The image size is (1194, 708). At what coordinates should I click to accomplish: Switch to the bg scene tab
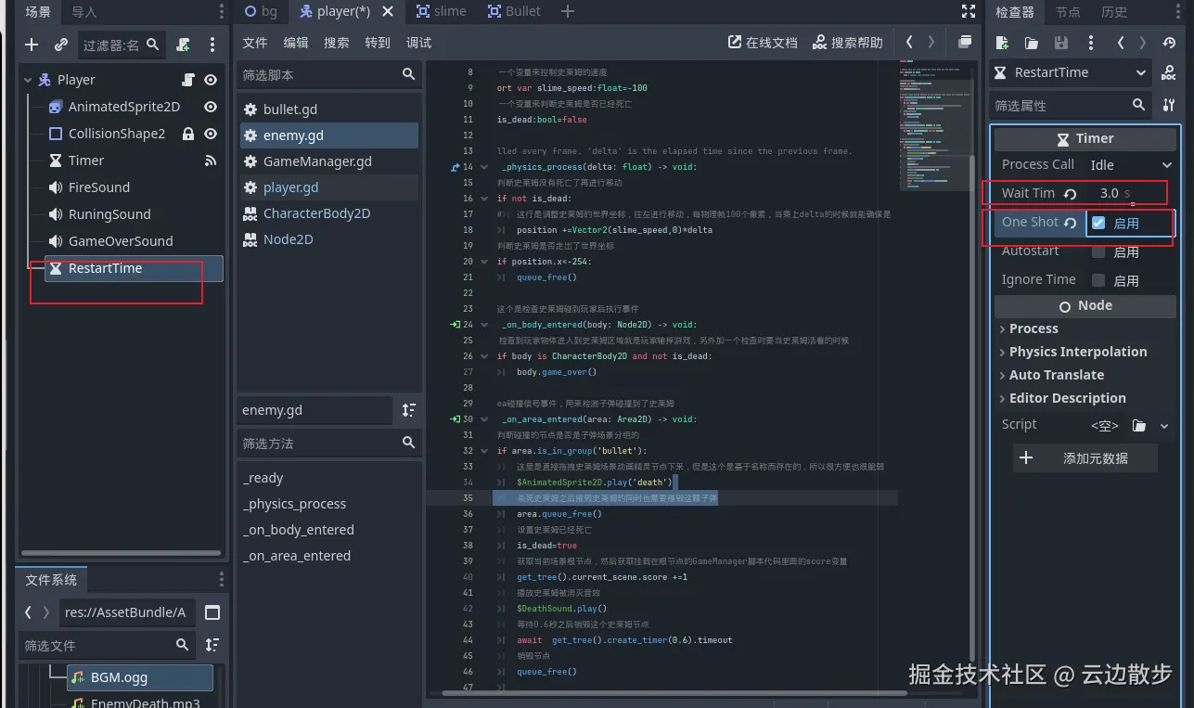(262, 11)
